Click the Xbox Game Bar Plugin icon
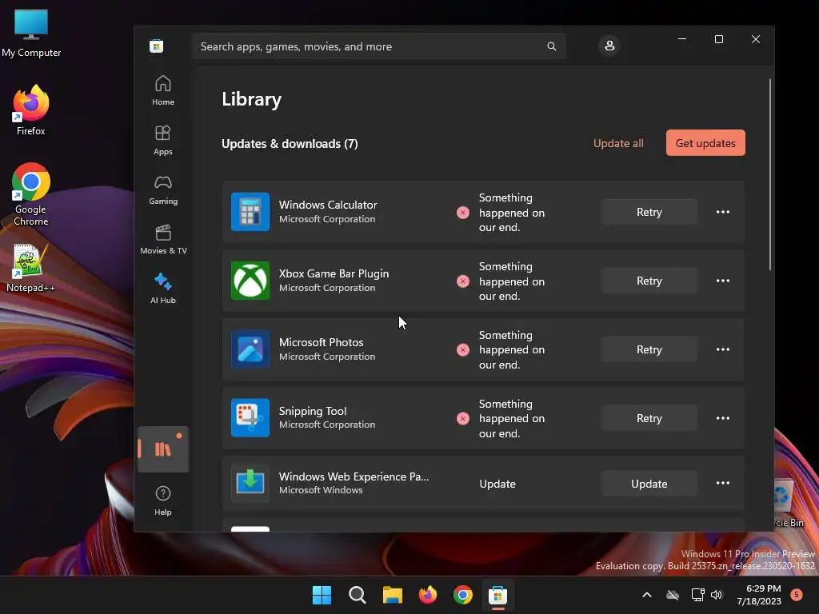 click(x=250, y=281)
